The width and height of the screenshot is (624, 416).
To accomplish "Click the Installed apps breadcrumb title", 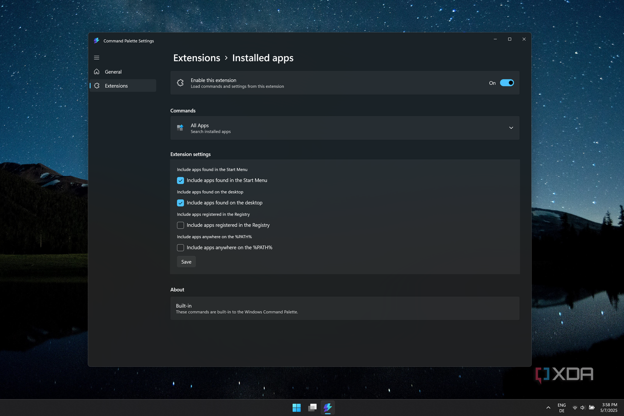I will point(263,58).
